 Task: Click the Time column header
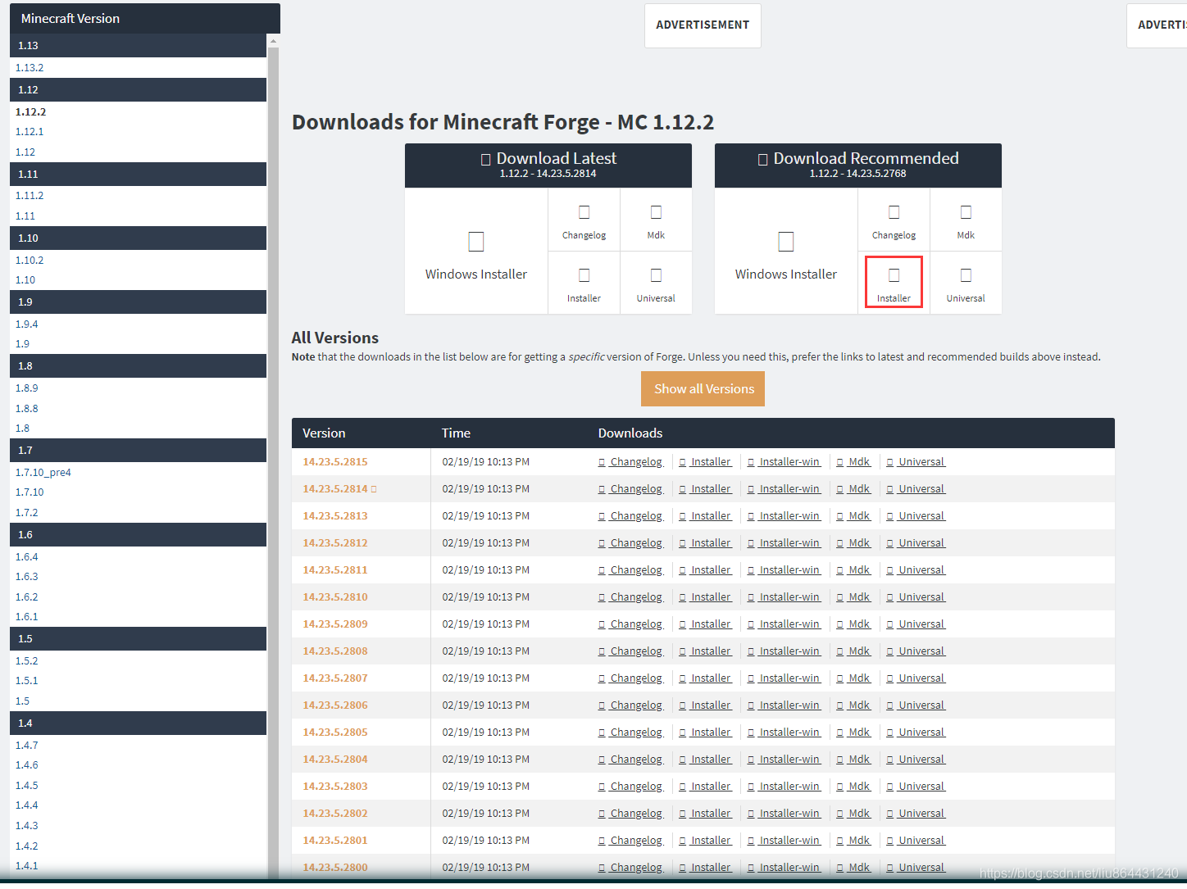coord(456,433)
